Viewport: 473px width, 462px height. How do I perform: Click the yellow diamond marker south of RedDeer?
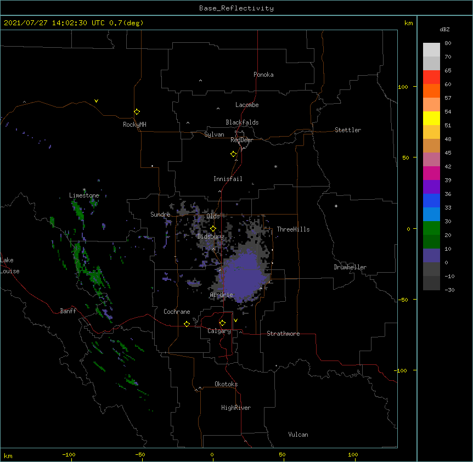click(233, 154)
